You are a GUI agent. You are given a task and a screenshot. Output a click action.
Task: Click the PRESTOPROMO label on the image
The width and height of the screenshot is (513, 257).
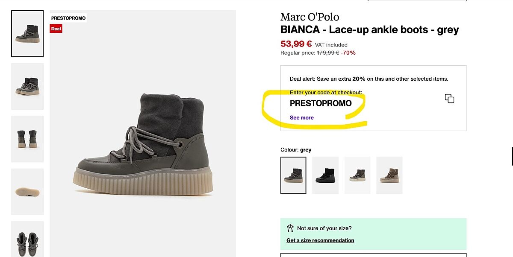tap(68, 18)
